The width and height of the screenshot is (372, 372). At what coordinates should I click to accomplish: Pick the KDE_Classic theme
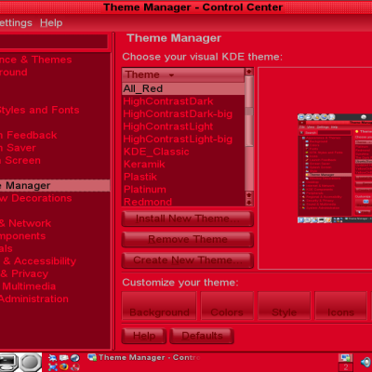click(x=183, y=152)
